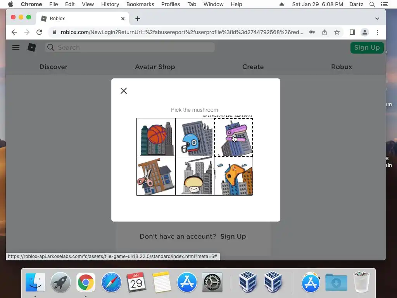This screenshot has height=298, width=397.
Task: Open the File menu
Action: tap(54, 4)
